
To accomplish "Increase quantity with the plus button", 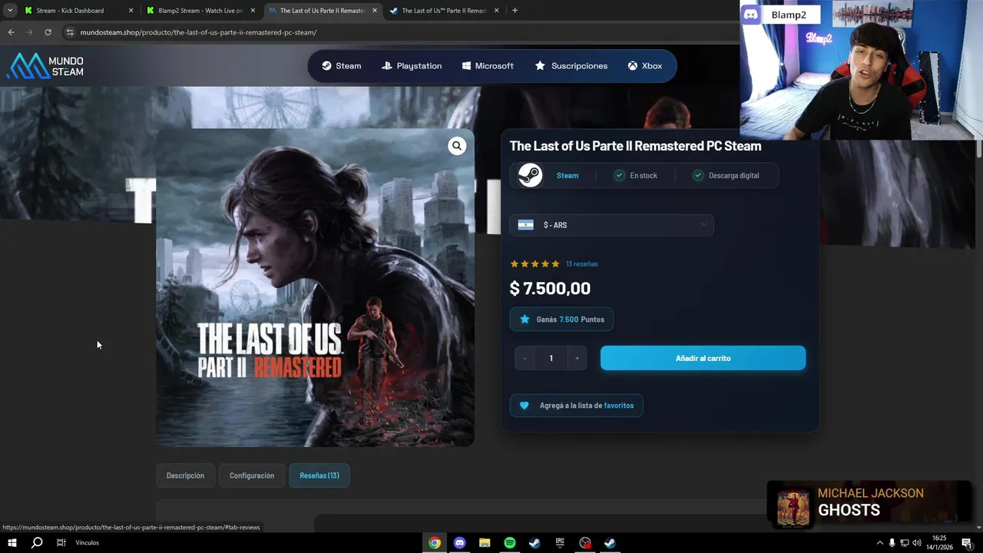I will [x=577, y=358].
